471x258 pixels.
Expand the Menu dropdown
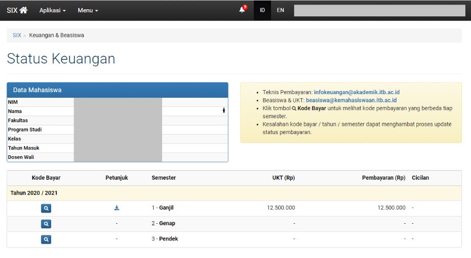[88, 10]
